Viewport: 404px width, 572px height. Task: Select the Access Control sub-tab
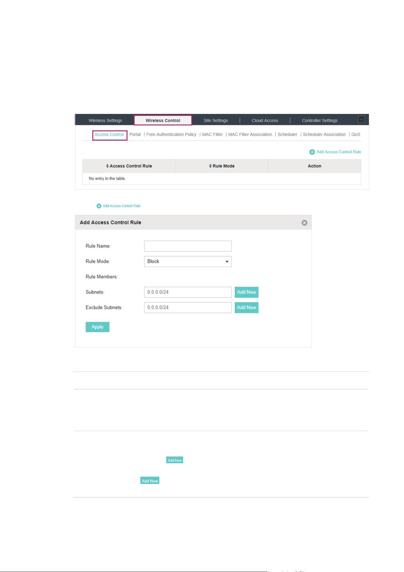(x=109, y=134)
